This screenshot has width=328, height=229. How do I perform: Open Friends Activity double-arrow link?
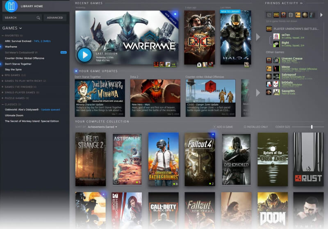301,3
